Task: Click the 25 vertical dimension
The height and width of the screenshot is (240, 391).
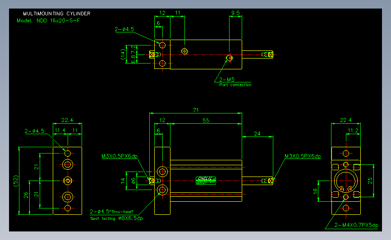Action: [370, 181]
